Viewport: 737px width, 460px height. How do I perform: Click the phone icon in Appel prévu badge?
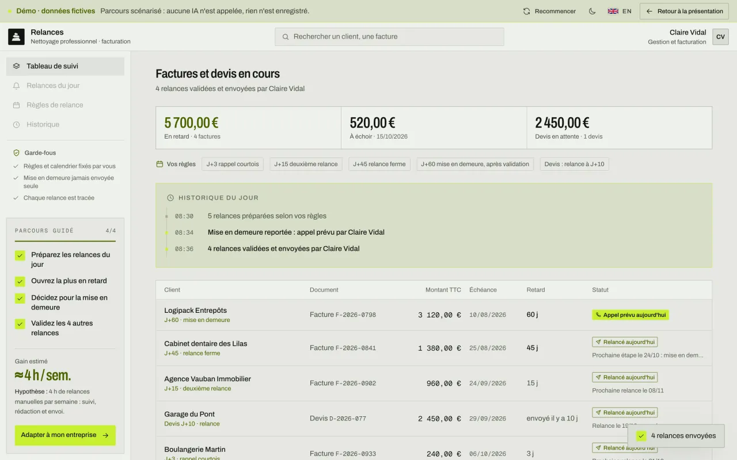click(x=598, y=315)
